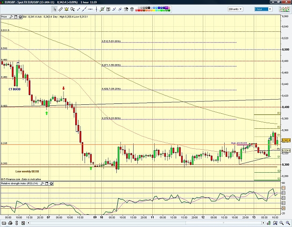Click the green export icon at bottom right

(x=269, y=223)
